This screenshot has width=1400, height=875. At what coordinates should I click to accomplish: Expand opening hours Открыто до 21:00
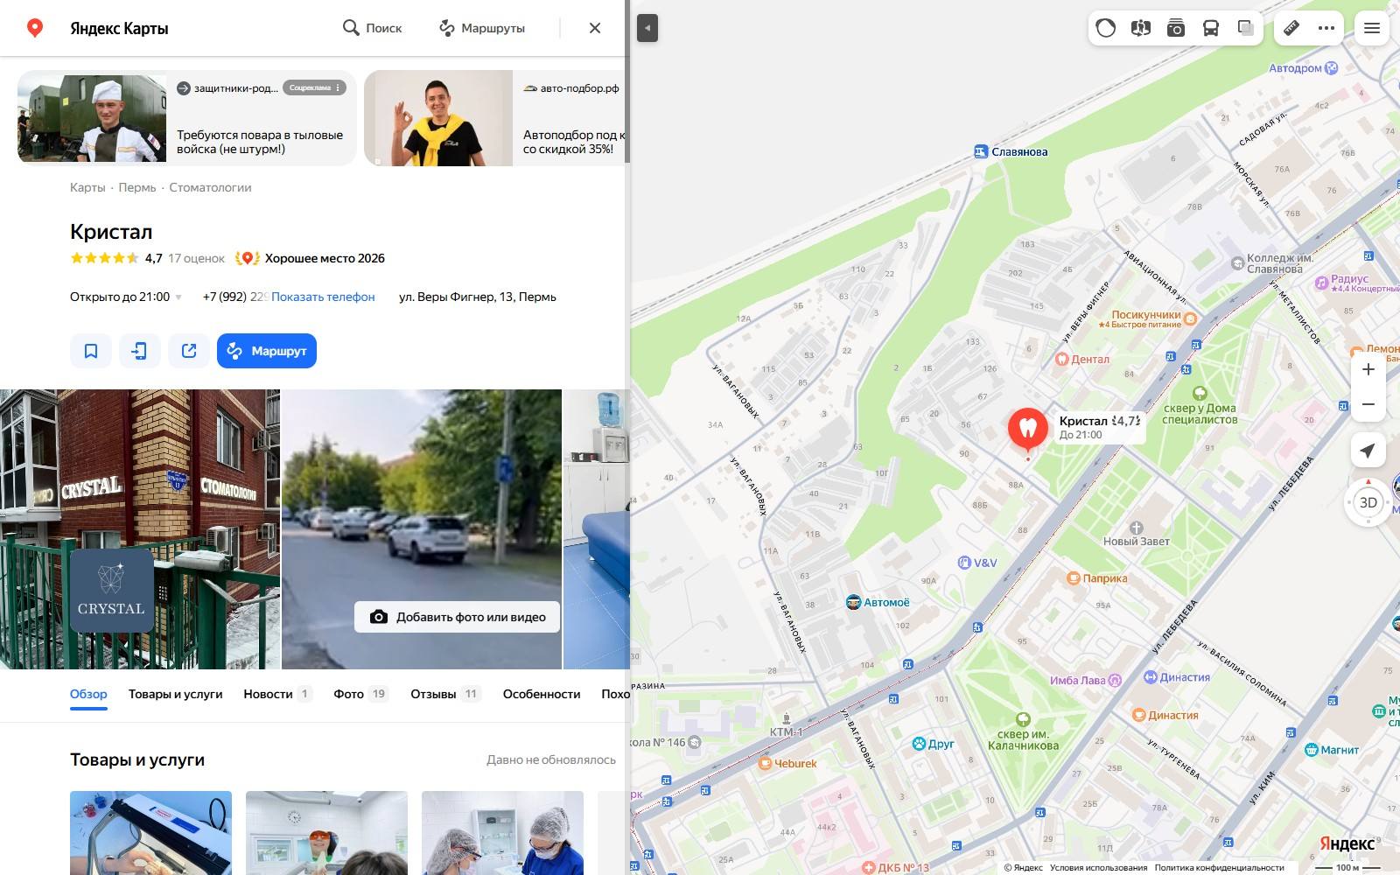click(x=126, y=297)
